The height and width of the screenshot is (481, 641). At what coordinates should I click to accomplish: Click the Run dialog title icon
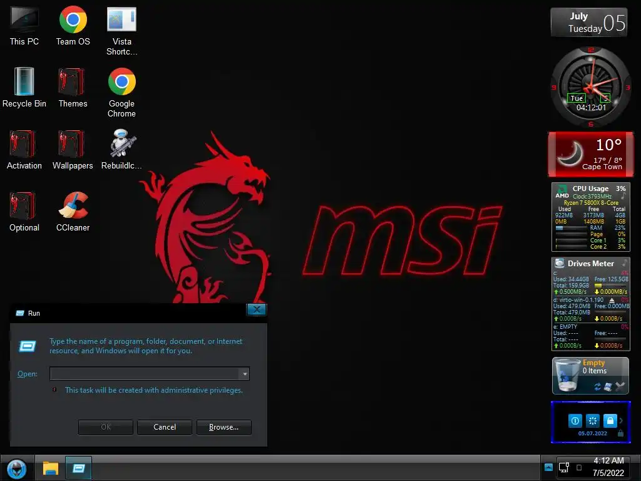point(19,313)
